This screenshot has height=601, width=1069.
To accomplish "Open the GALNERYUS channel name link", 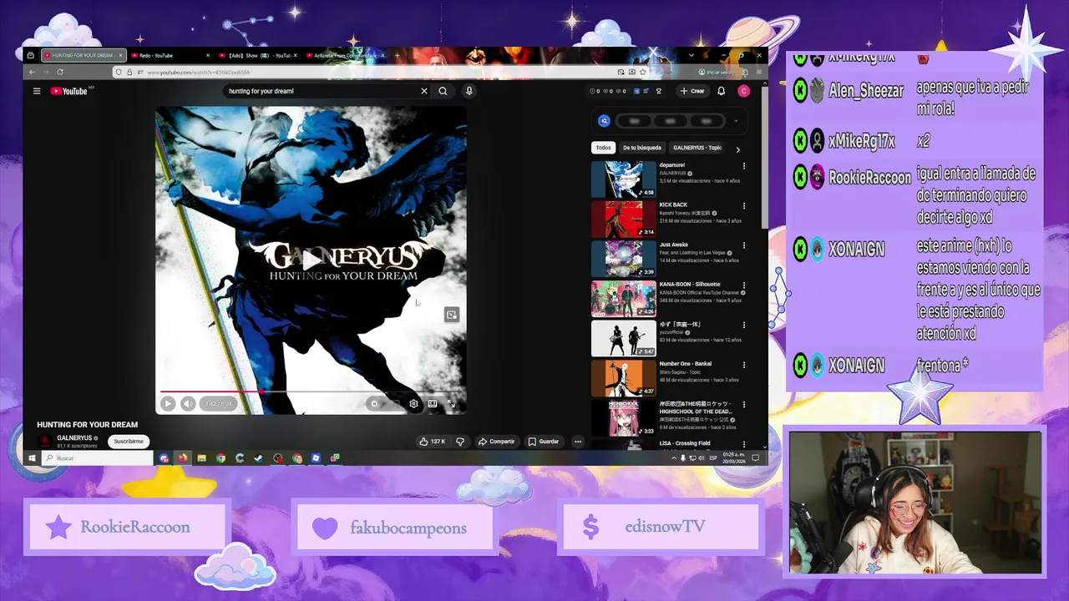I will pyautogui.click(x=74, y=438).
